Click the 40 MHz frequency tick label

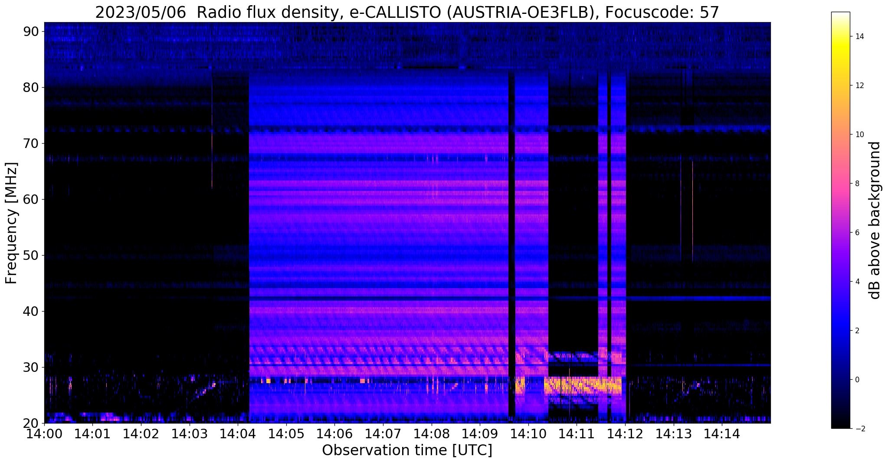[32, 312]
